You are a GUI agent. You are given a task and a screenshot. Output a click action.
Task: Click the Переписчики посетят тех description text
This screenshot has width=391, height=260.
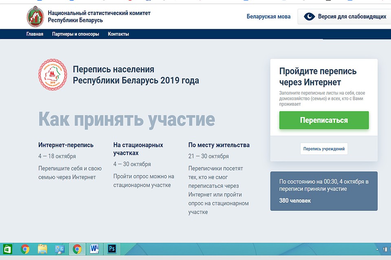pos(218,190)
